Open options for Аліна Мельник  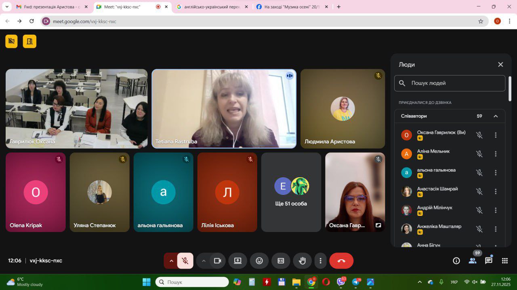tap(496, 154)
